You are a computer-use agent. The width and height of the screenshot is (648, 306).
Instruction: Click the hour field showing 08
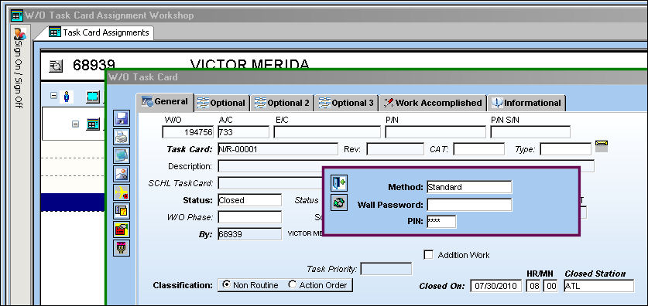click(533, 285)
